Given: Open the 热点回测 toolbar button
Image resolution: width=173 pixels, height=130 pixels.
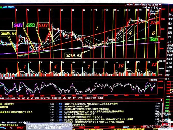Looking at the screenshot, I should [x=138, y=5].
